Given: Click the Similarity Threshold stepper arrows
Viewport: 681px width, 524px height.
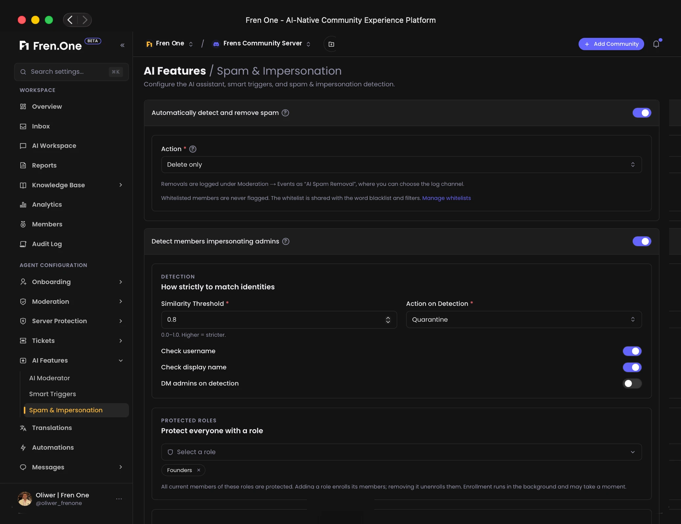Looking at the screenshot, I should coord(388,320).
